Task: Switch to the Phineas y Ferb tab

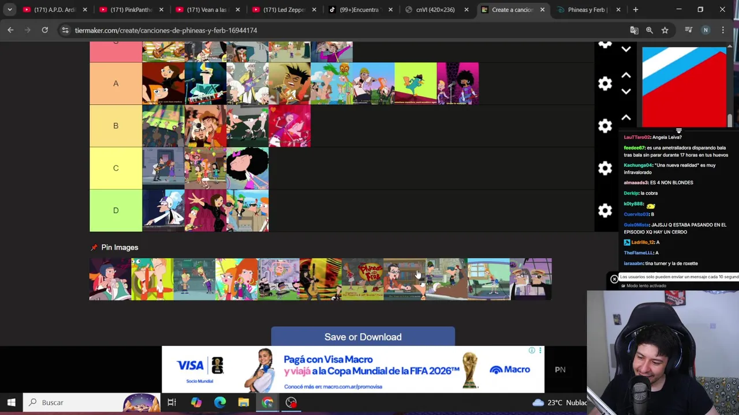Action: point(588,10)
